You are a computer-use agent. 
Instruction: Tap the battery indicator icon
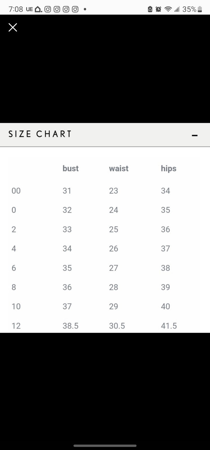(200, 9)
